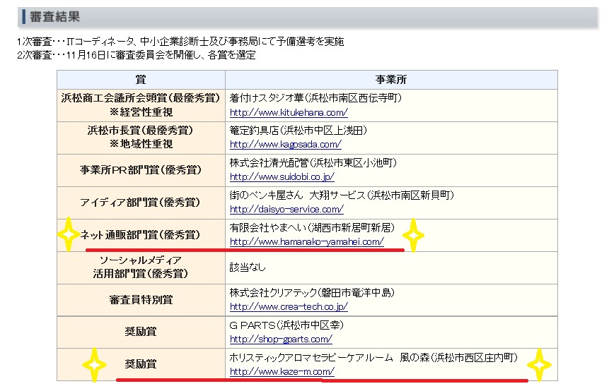Screen dimensions: 609x391
Task: Select the ソーシャルメディア活用部門賞 cell
Action: 141,267
